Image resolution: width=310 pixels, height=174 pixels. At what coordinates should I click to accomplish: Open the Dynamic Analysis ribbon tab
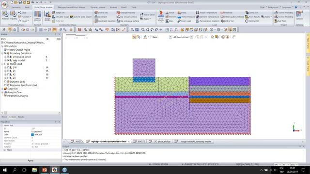pyautogui.click(x=98, y=7)
